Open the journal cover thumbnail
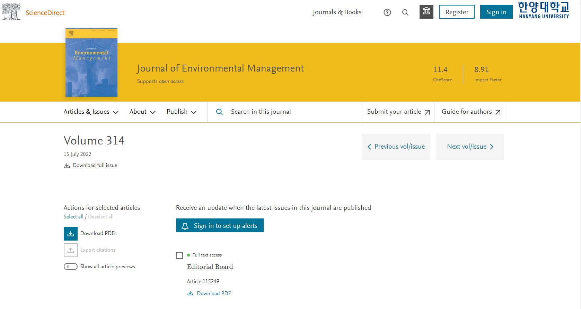Image resolution: width=581 pixels, height=309 pixels. 91,62
